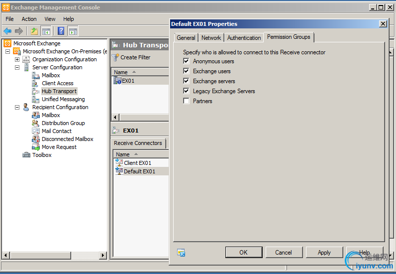396x274 pixels.
Task: Click the Unified Messaging icon
Action: (35, 99)
